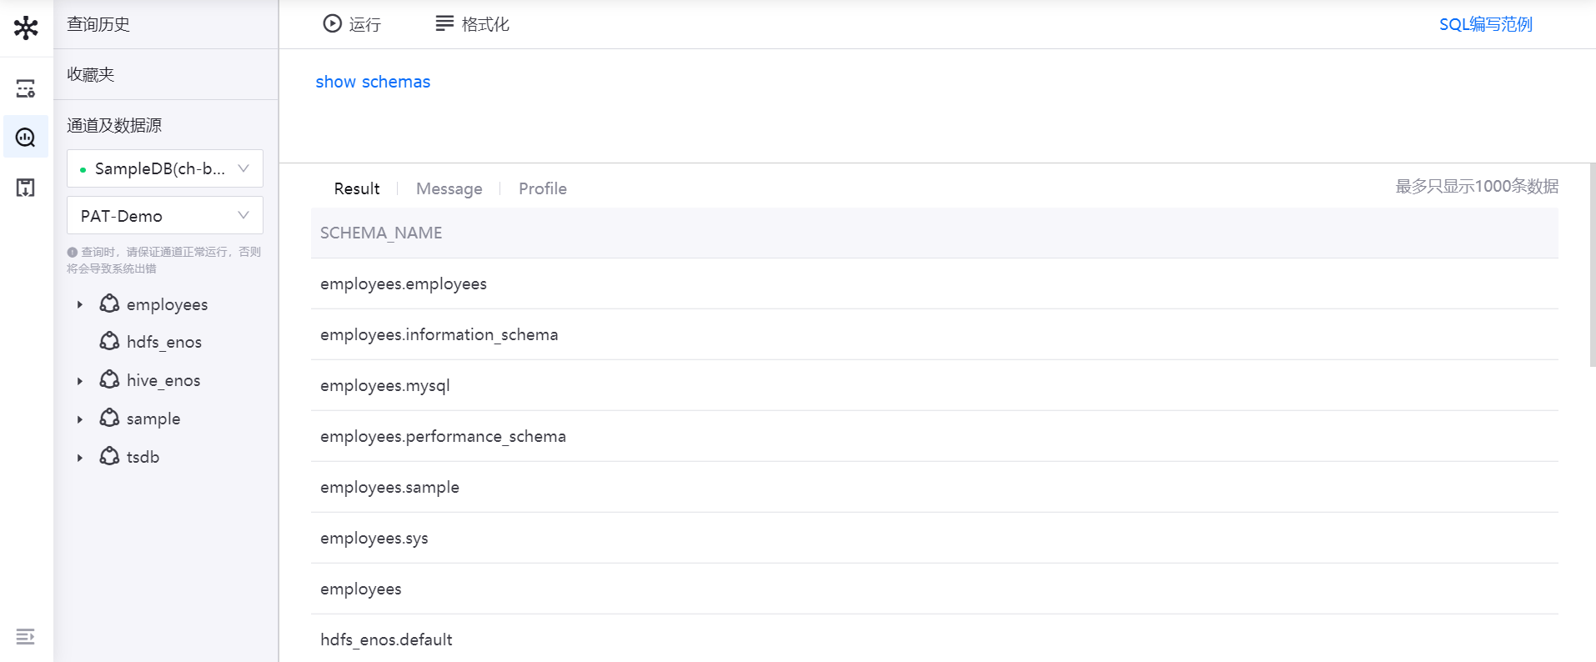Select the tsdb tree label
1596x662 pixels.
pyautogui.click(x=143, y=457)
